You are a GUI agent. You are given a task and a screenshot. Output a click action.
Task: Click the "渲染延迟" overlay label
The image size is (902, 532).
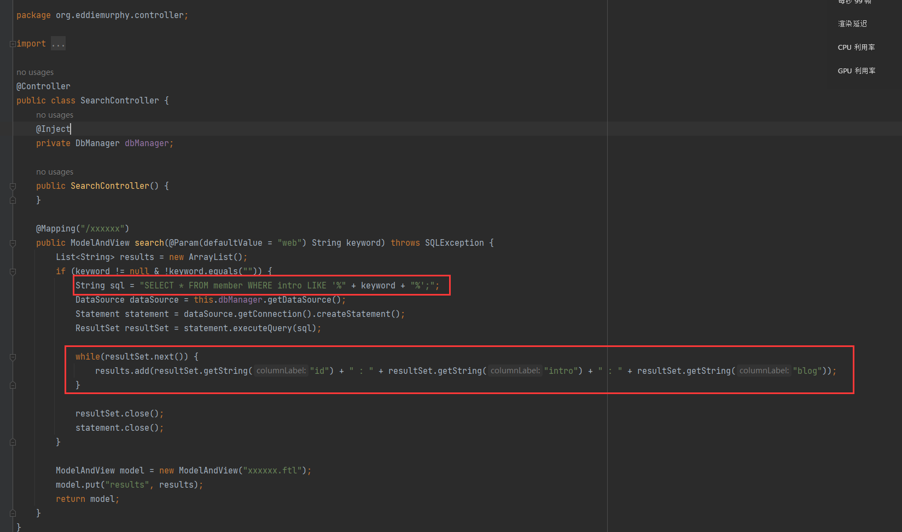(x=852, y=24)
